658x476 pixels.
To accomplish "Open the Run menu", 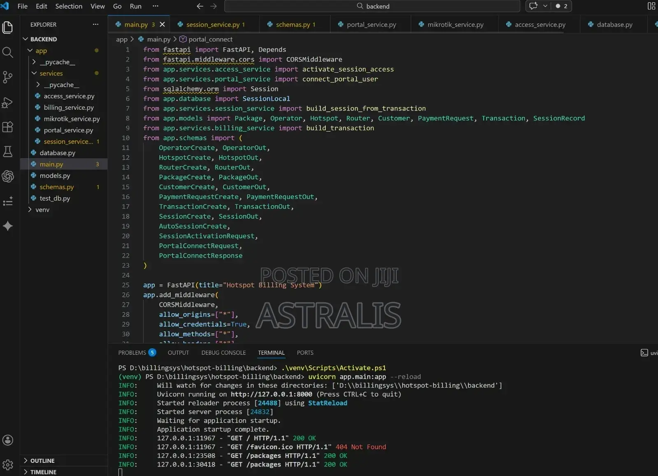I will (136, 6).
